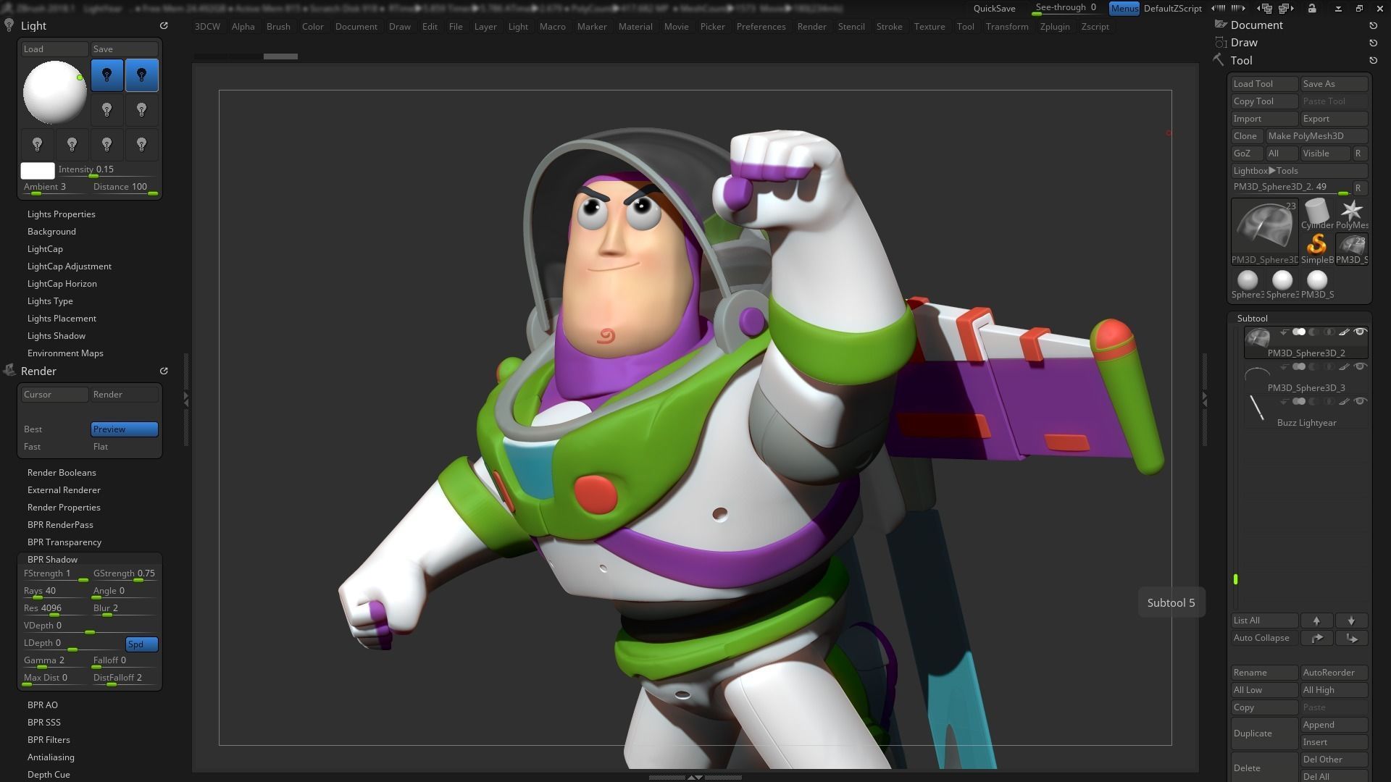The width and height of the screenshot is (1391, 782).
Task: Expand the BPR RenderPass section
Action: (60, 525)
